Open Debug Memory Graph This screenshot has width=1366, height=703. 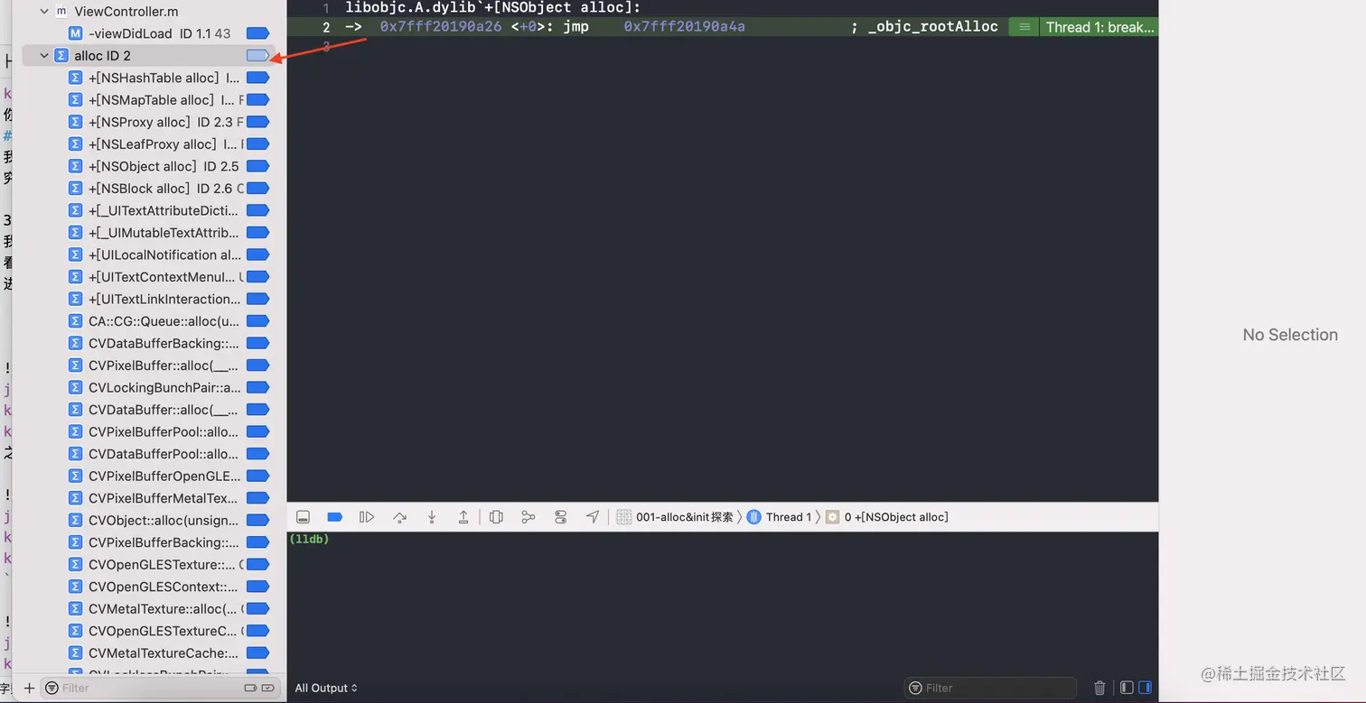click(529, 517)
